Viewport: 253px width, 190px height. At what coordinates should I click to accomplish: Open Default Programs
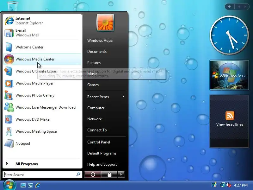[x=102, y=153]
